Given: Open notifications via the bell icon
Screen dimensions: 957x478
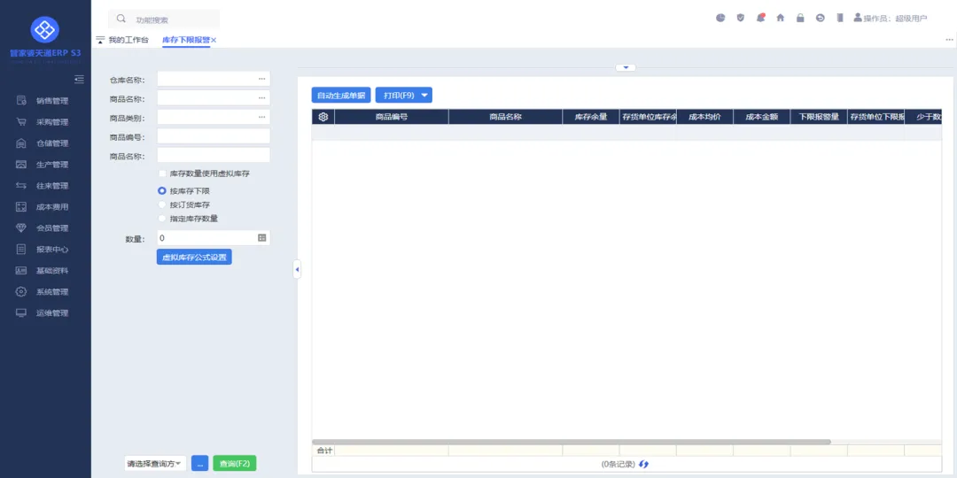Looking at the screenshot, I should pos(760,18).
